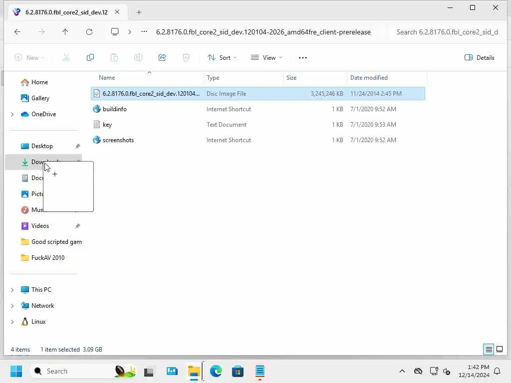The image size is (511, 383).
Task: Click the Share icon in toolbar
Action: pos(162,58)
